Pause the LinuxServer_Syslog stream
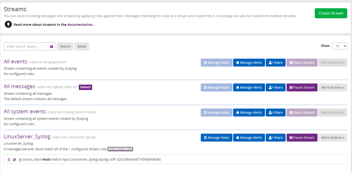 (302, 138)
